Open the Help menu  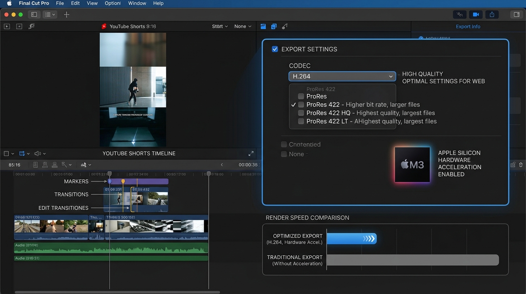click(x=158, y=3)
